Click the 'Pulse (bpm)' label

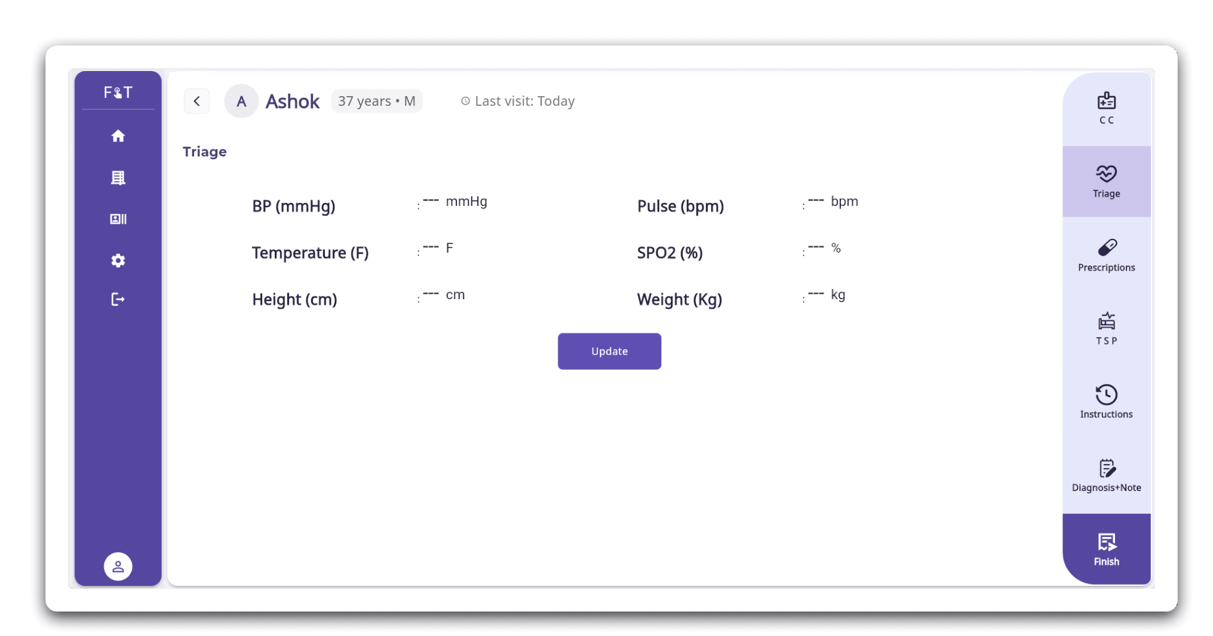click(680, 206)
